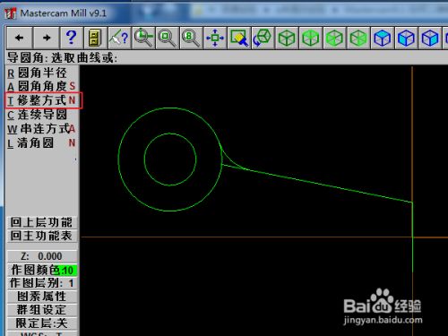Select C 连续导圆 chain fillet option
The width and height of the screenshot is (448, 336).
tap(38, 115)
